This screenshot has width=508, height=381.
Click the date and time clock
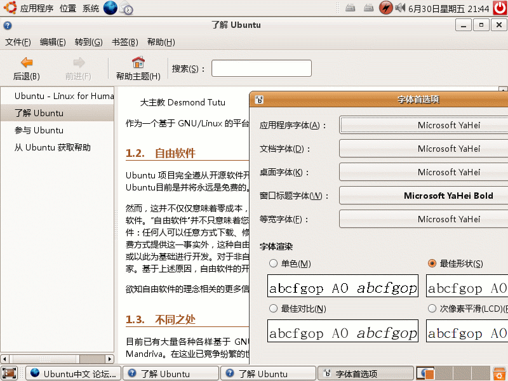[x=449, y=8]
